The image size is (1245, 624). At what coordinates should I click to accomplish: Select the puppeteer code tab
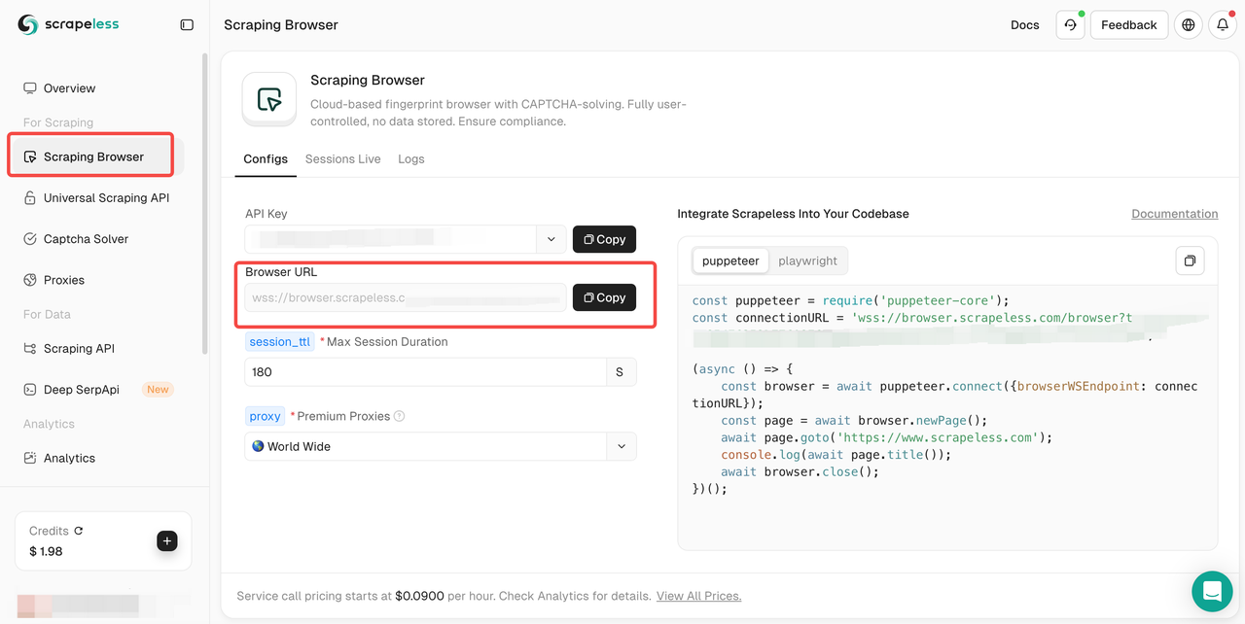click(730, 260)
